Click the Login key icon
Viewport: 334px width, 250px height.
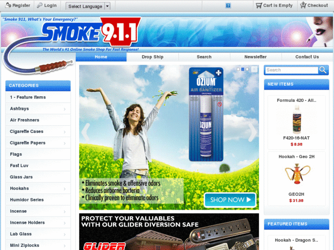point(40,6)
